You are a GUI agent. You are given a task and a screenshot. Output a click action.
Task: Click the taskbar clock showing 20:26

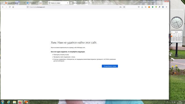pos(180,102)
